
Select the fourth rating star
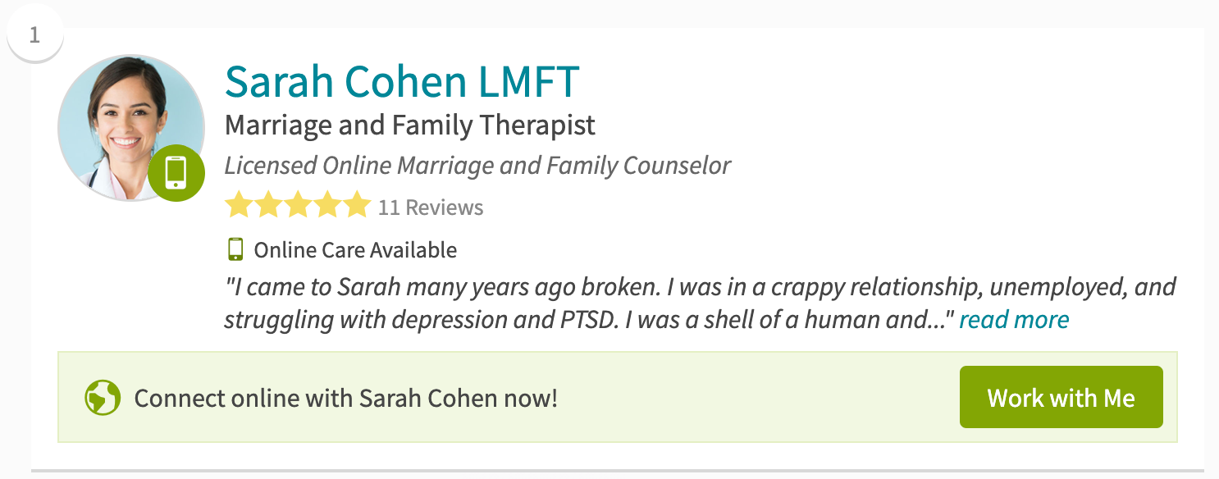327,207
